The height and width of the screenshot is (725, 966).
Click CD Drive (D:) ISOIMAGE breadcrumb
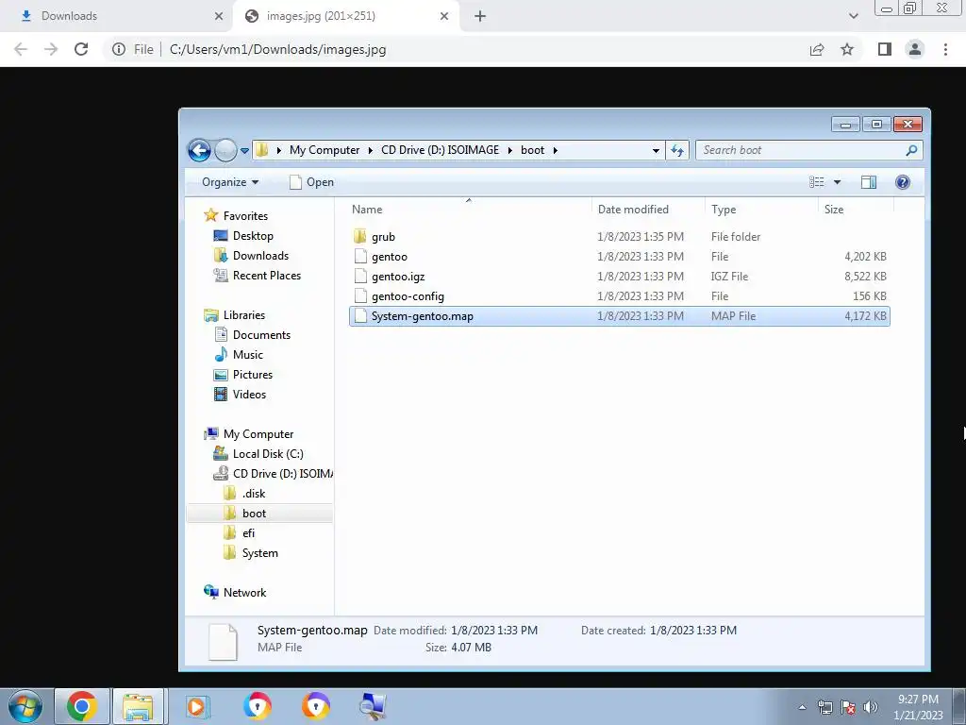point(440,150)
